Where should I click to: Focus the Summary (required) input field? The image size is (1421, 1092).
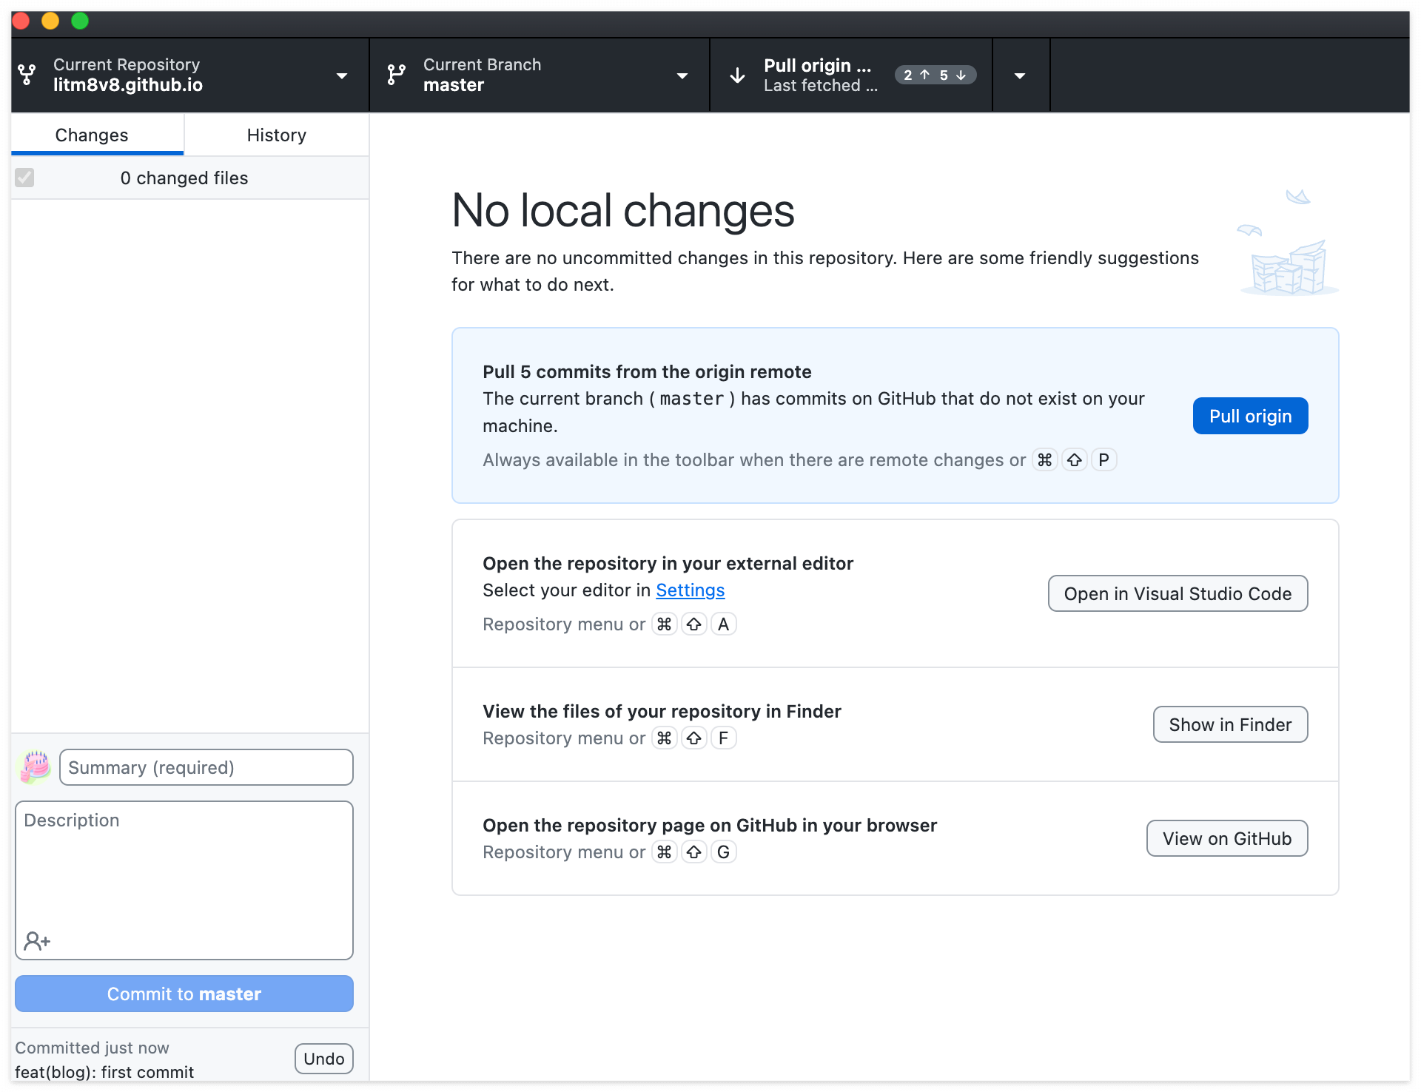pyautogui.click(x=206, y=768)
